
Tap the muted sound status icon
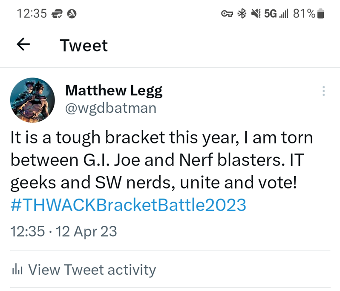click(255, 14)
